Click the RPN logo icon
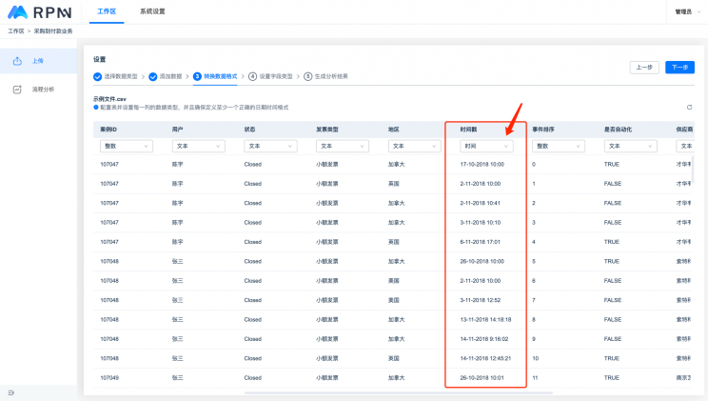The height and width of the screenshot is (401, 708). pyautogui.click(x=18, y=11)
